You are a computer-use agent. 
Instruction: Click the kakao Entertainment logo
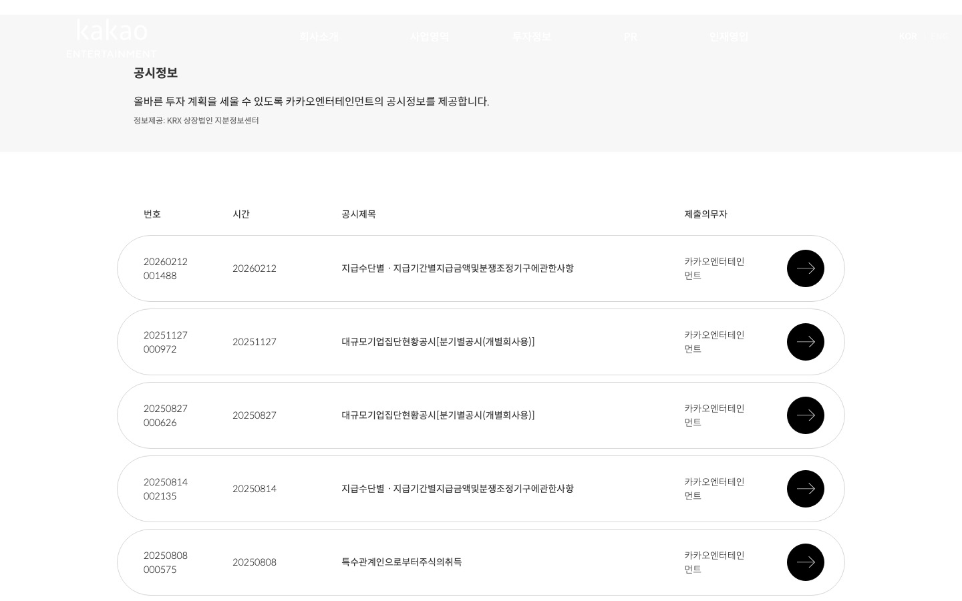[x=112, y=38]
